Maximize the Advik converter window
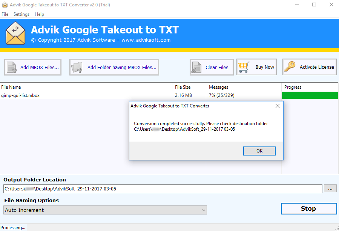The image size is (339, 231). (x=314, y=5)
